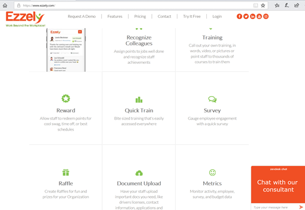Go to the Pricing page
This screenshot has height=210, width=305.
[140, 17]
